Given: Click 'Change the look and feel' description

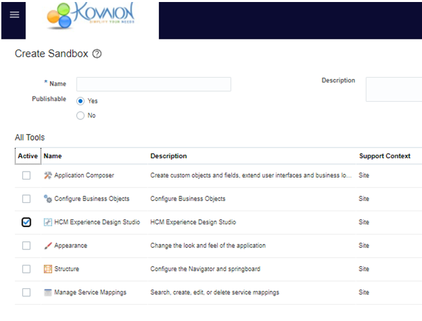Looking at the screenshot, I should coord(208,245).
